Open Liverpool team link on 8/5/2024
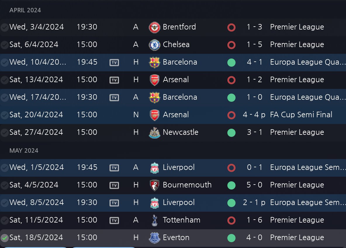The width and height of the screenshot is (346, 248). [x=179, y=203]
